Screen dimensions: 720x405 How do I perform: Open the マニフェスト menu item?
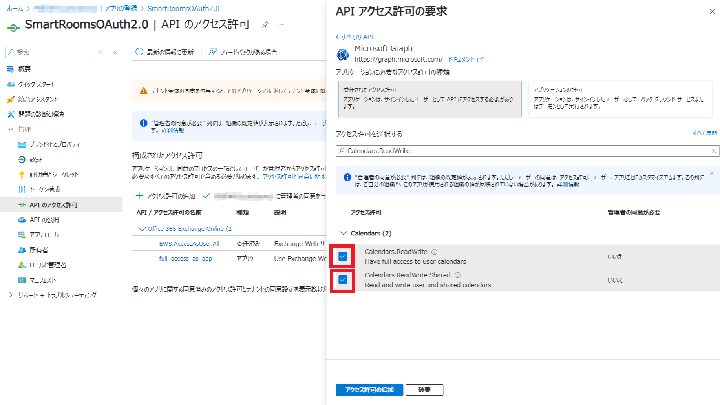[43, 280]
